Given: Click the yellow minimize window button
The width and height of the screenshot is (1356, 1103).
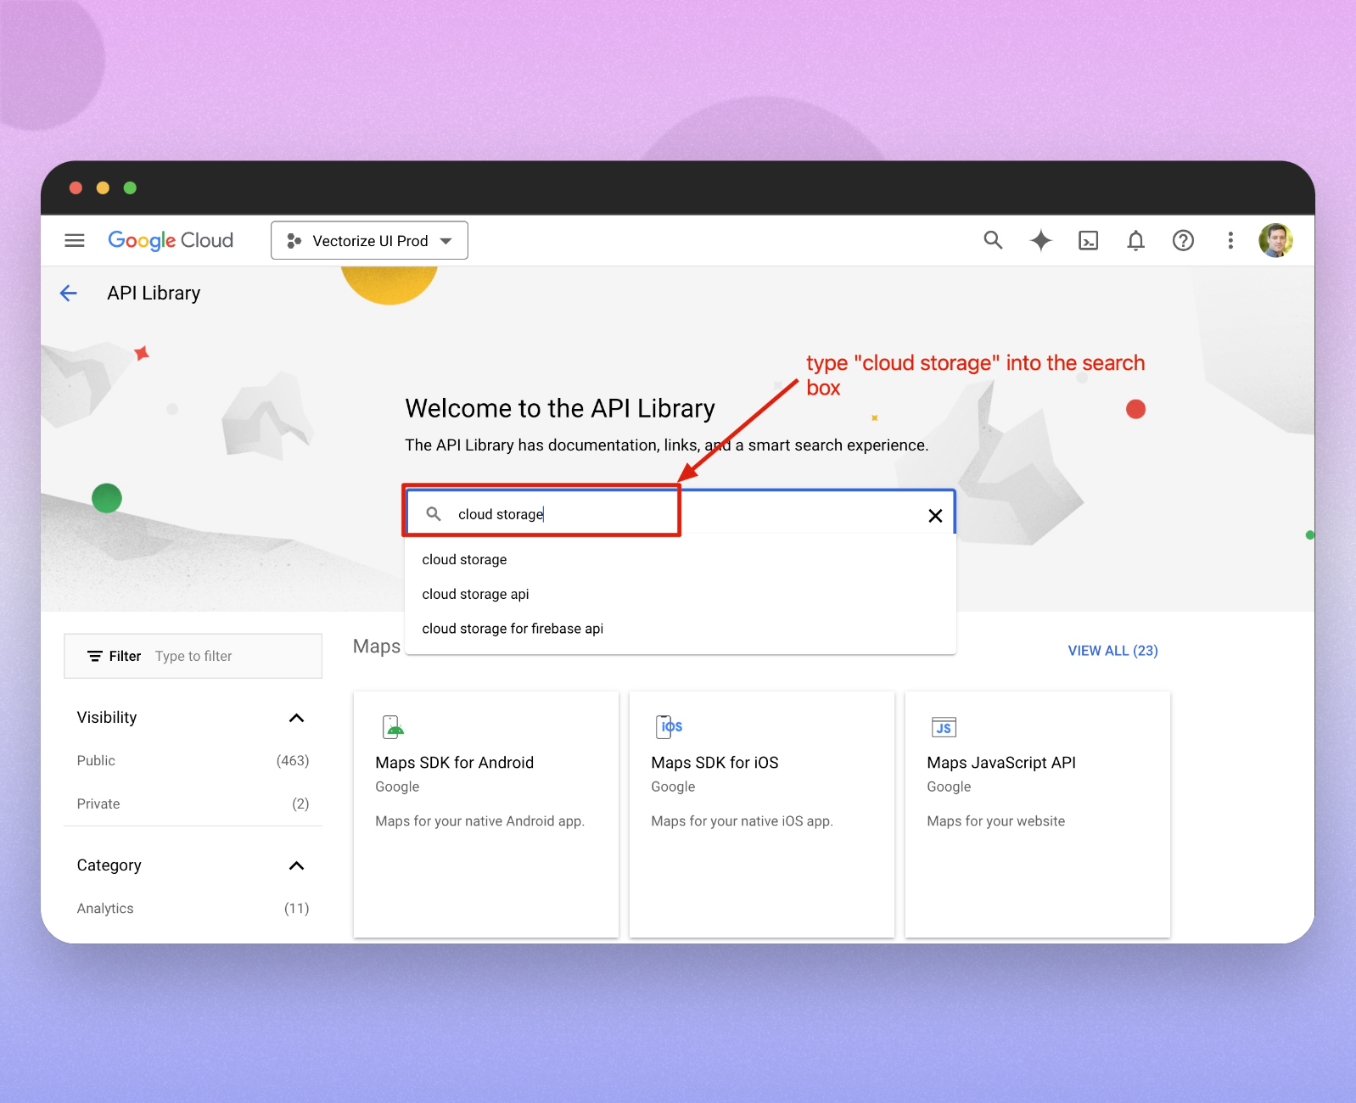Looking at the screenshot, I should coord(103,188).
